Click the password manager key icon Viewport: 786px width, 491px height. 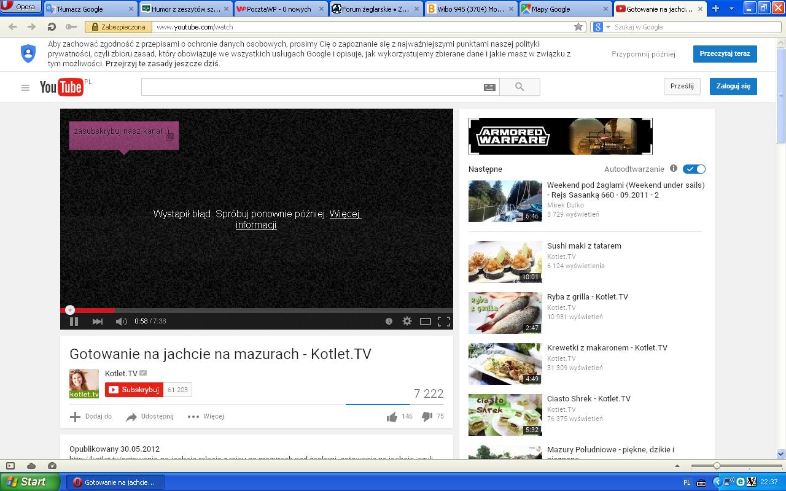click(x=71, y=27)
